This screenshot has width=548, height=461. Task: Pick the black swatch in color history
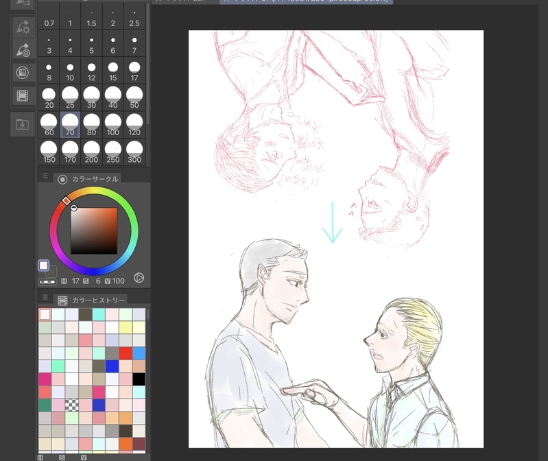click(x=139, y=379)
